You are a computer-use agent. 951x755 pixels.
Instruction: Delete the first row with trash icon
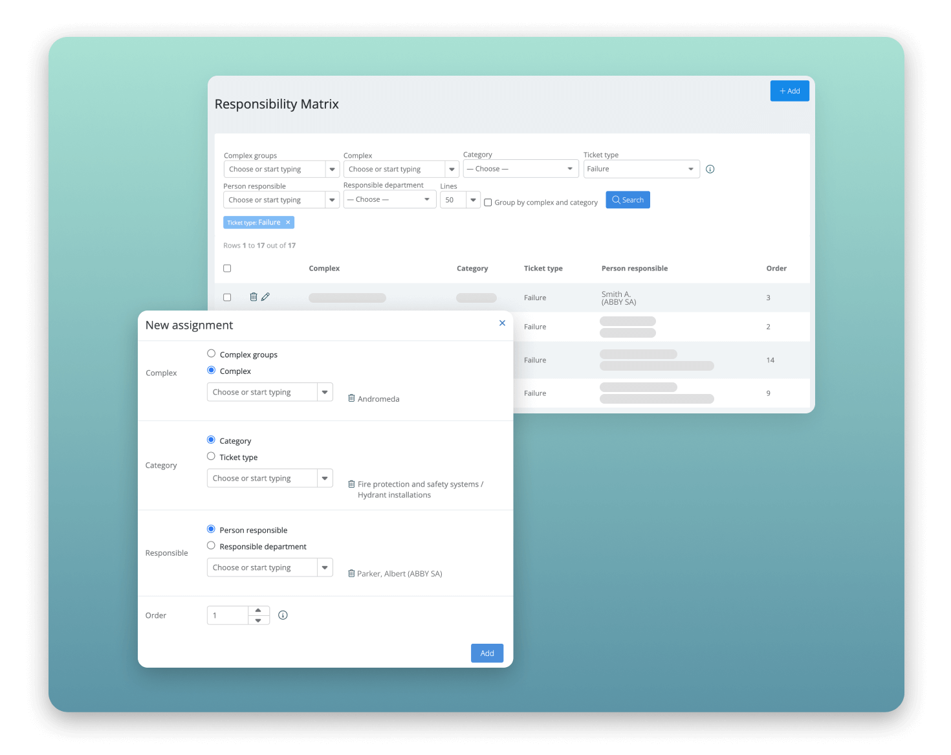pyautogui.click(x=254, y=297)
